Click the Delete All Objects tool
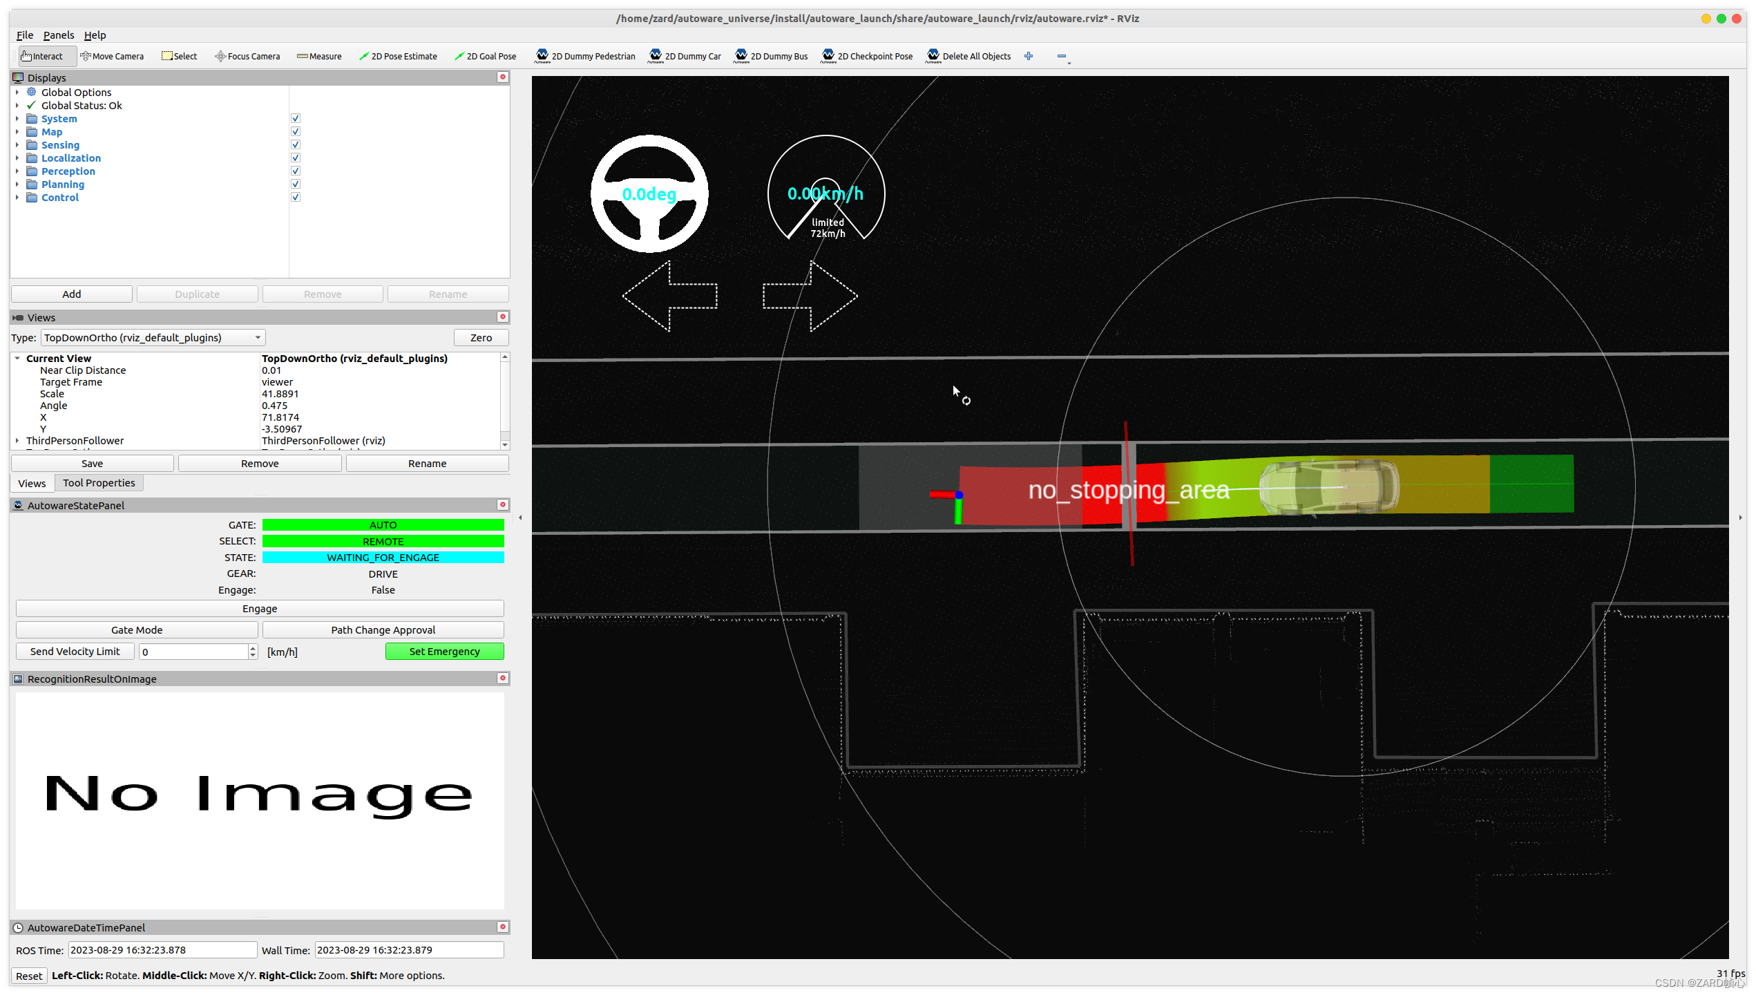 pos(968,56)
